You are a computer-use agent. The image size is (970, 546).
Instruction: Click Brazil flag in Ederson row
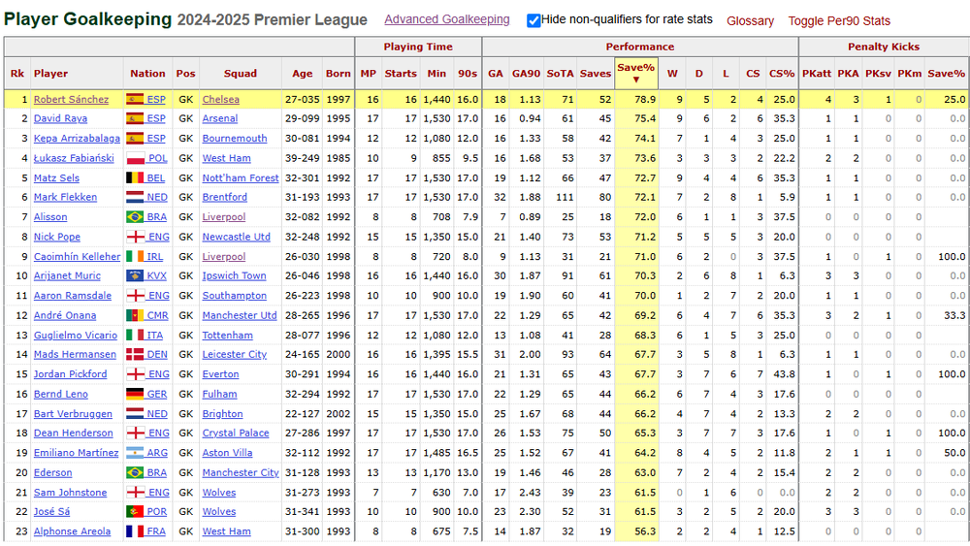coord(135,472)
